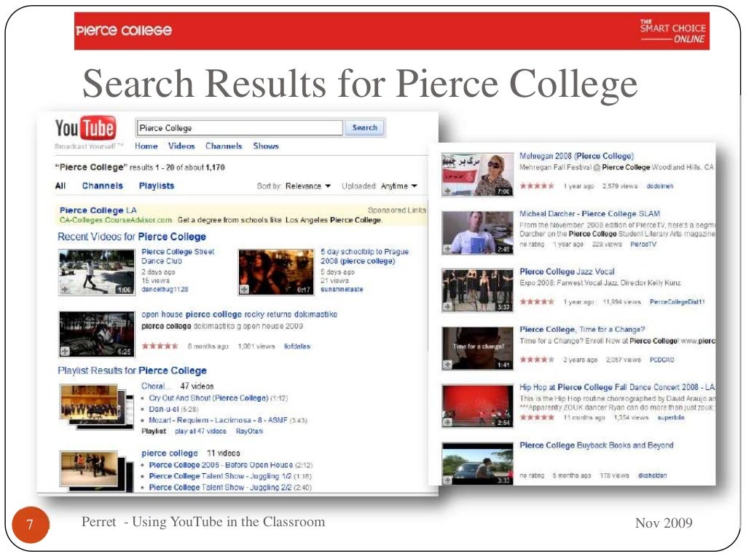Open the Jazz Vocal video thumbnail
Viewport: 746px width, 559px height.
[x=478, y=290]
